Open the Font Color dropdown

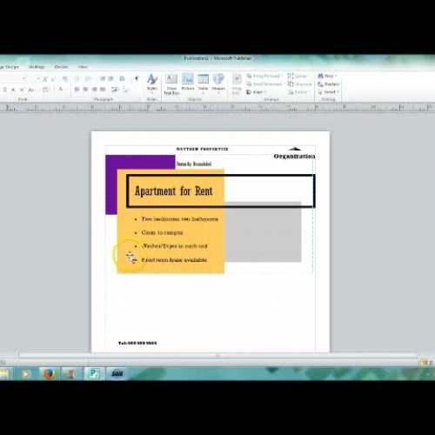[62, 90]
